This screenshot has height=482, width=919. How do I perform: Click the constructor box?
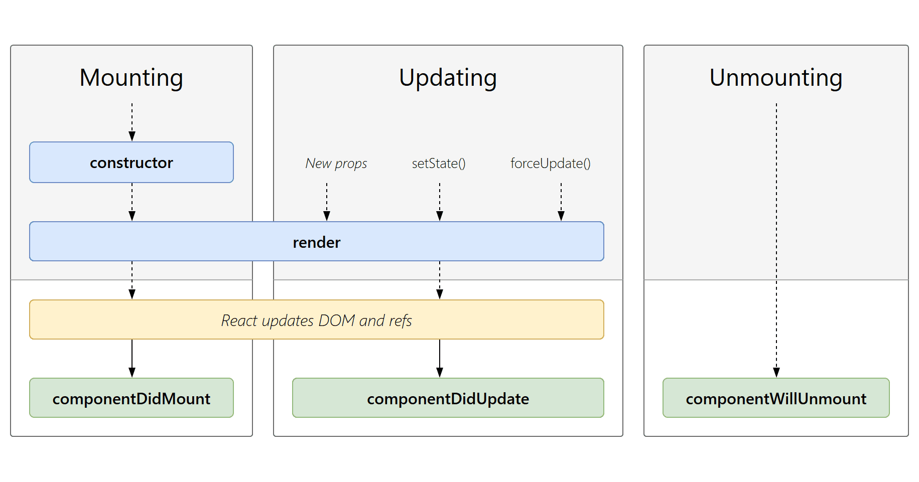coord(132,162)
